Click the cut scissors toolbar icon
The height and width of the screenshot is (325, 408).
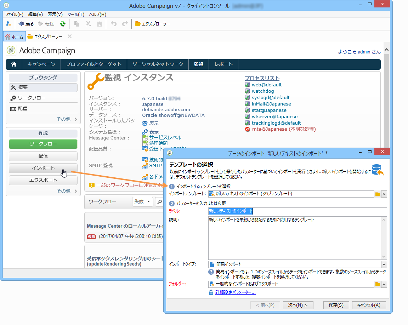pos(88,24)
